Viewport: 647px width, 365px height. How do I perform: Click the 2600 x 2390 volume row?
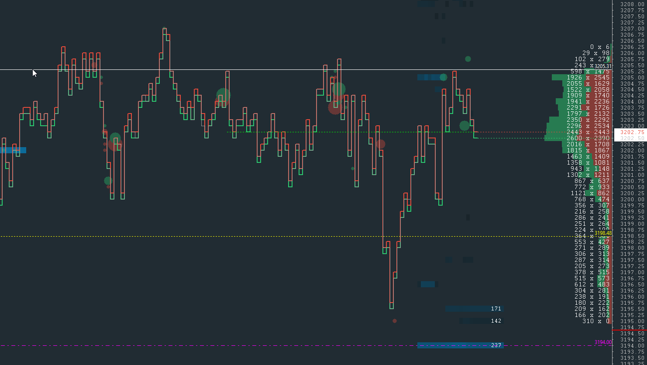[588, 138]
